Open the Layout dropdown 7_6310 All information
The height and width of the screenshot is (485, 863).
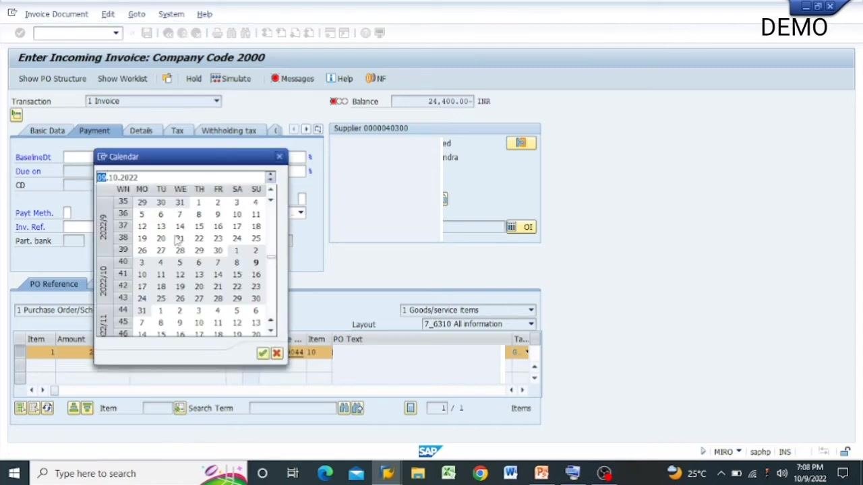(x=479, y=324)
